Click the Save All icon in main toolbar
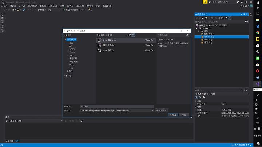Screen dimensions: 262x147 tap(24, 10)
